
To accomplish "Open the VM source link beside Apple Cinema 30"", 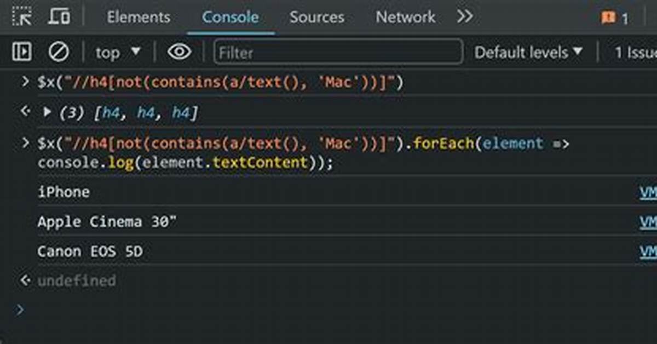I will tap(648, 222).
